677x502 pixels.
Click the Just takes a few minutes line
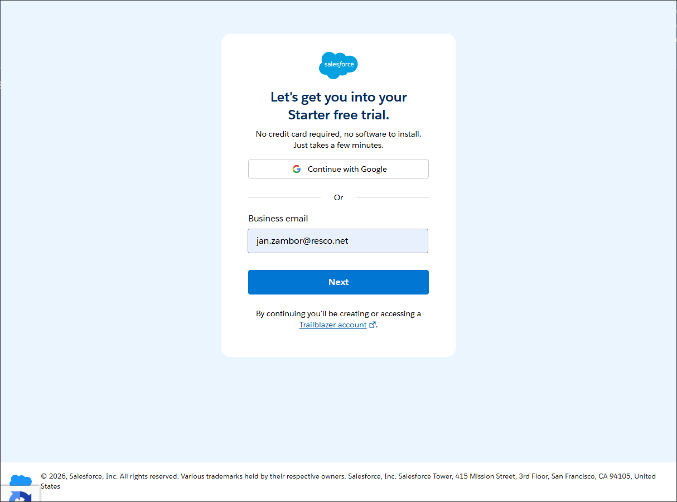pyautogui.click(x=338, y=145)
